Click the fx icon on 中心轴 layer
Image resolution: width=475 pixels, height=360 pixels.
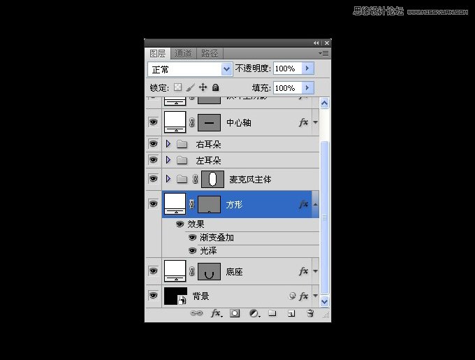click(304, 122)
